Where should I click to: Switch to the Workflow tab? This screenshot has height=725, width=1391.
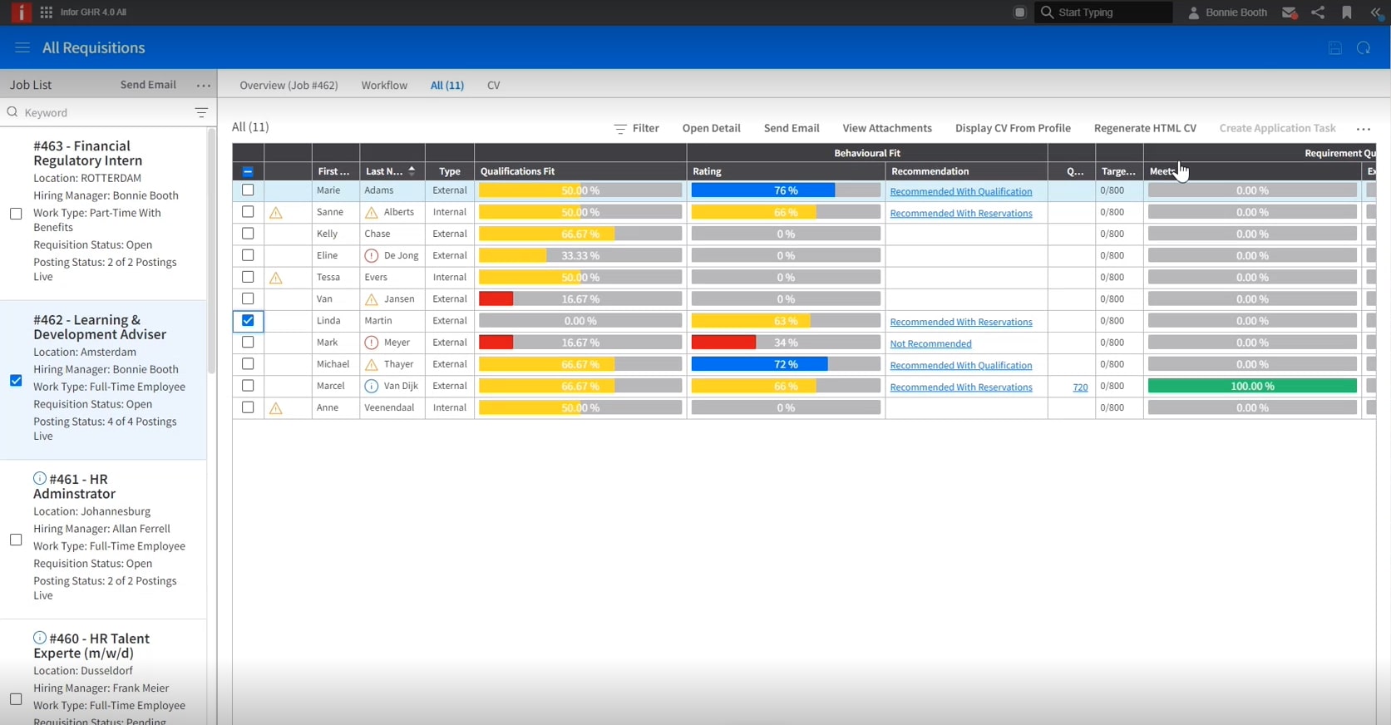[x=384, y=86]
